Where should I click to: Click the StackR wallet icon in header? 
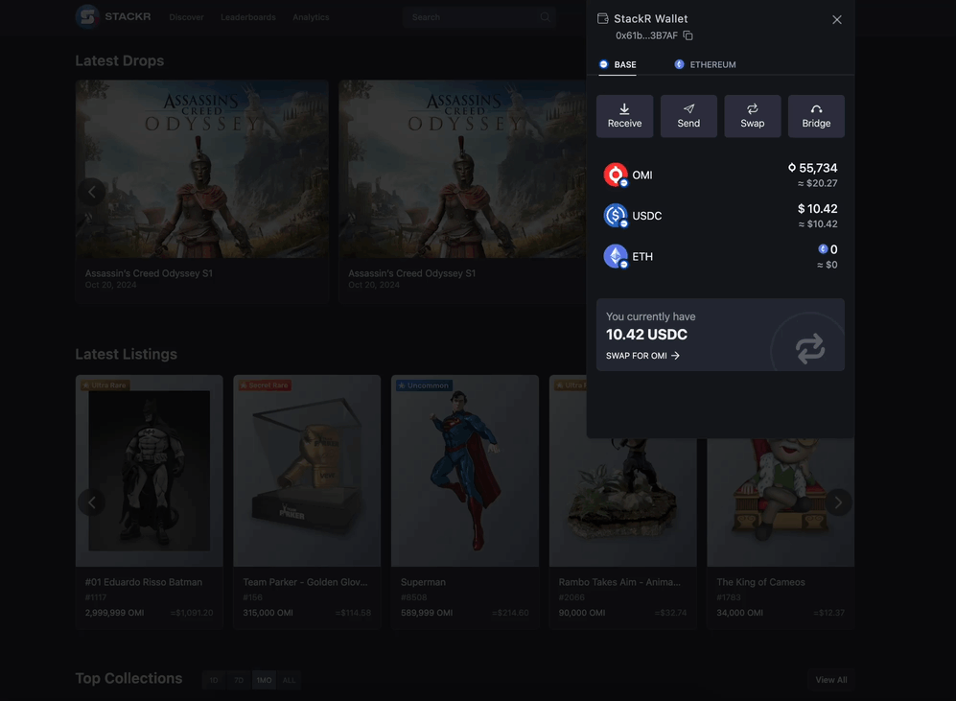(x=602, y=19)
